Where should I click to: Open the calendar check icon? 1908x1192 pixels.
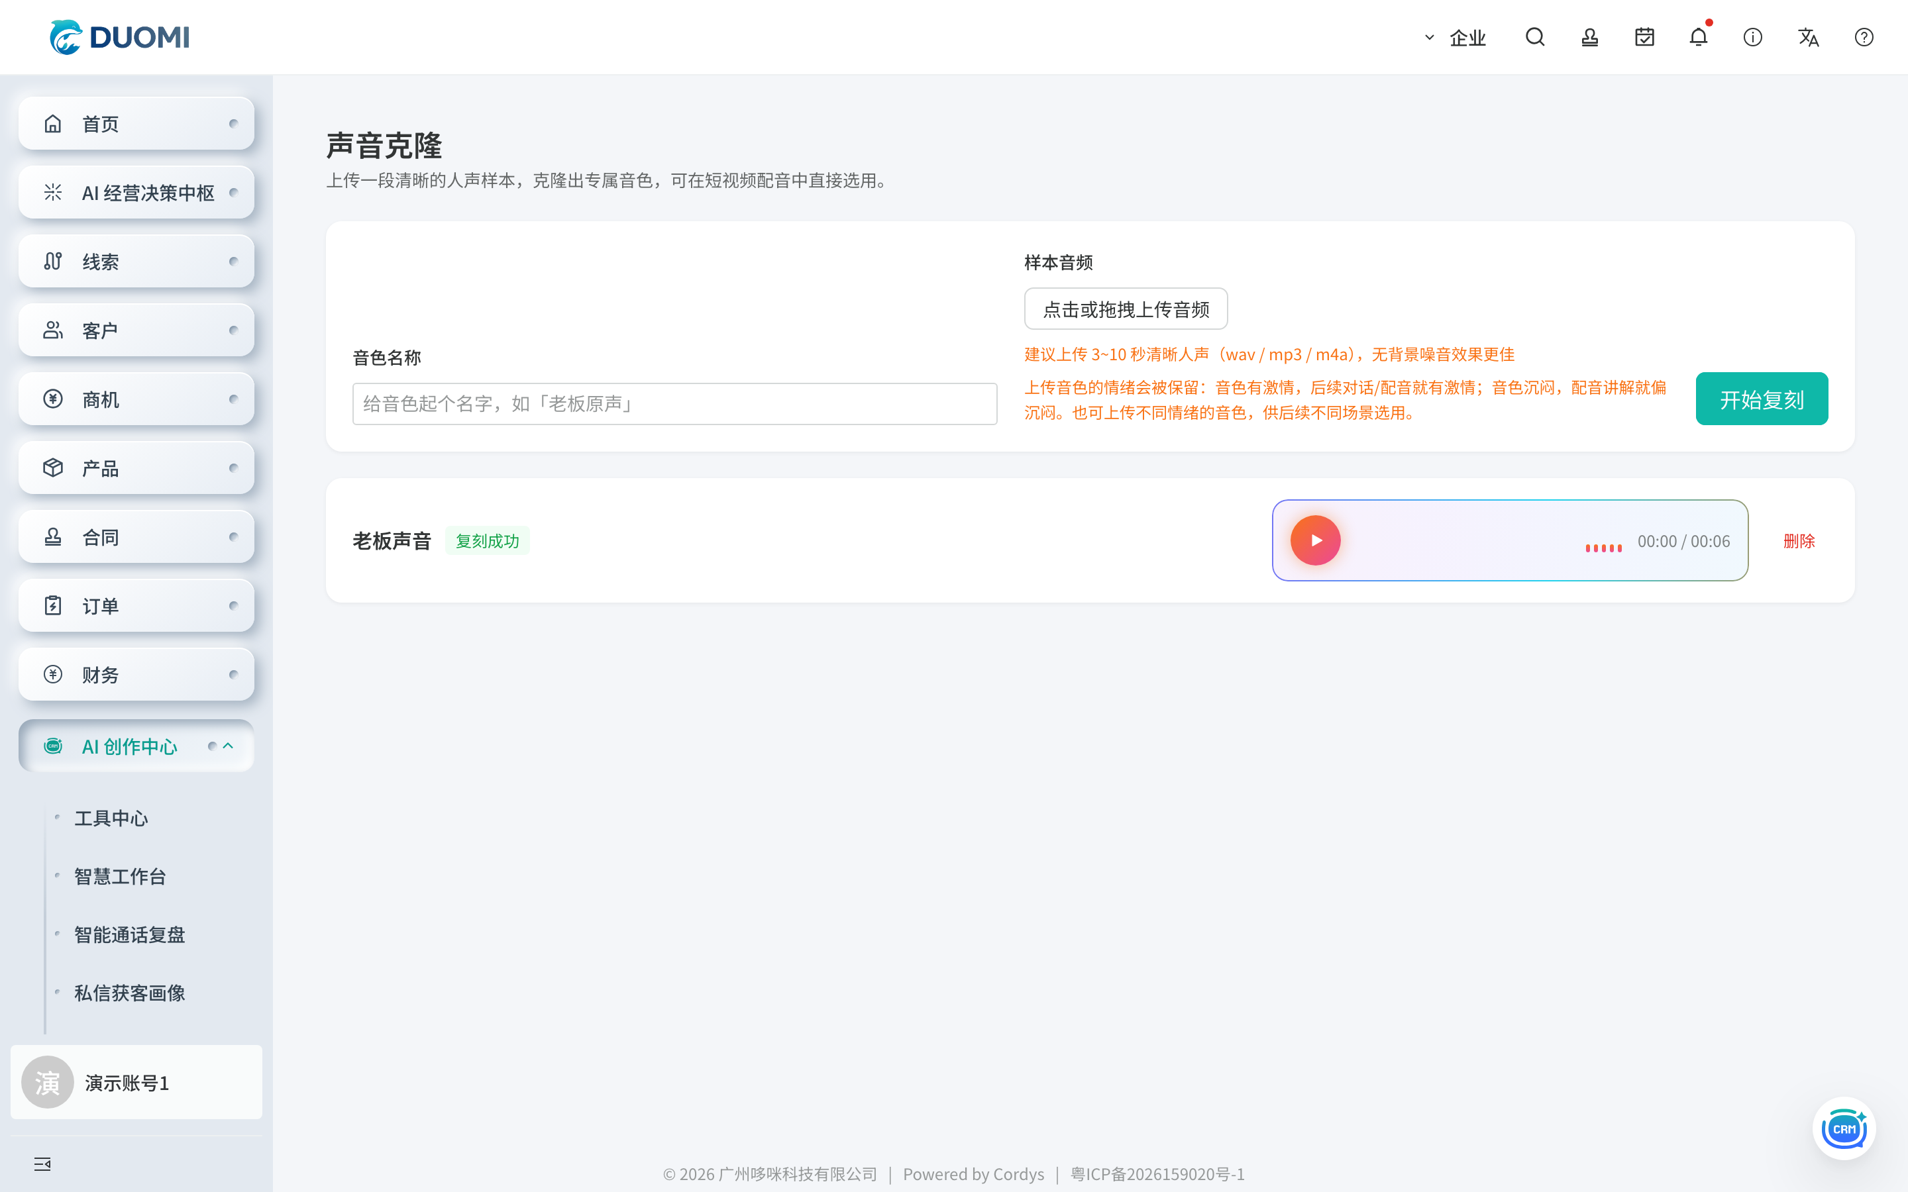click(x=1644, y=37)
